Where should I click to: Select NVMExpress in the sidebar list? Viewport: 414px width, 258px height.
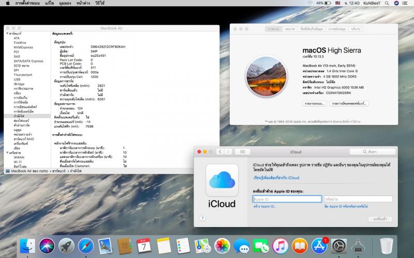click(x=23, y=47)
